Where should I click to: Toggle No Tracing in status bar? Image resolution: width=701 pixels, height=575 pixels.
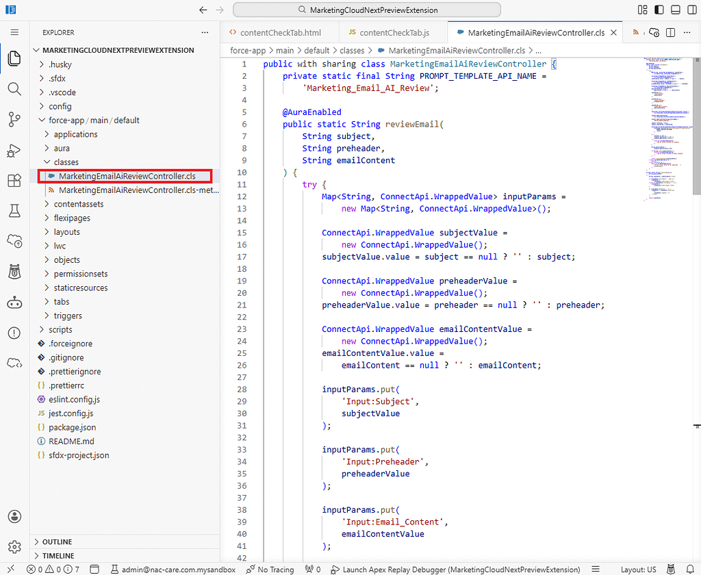coord(270,570)
